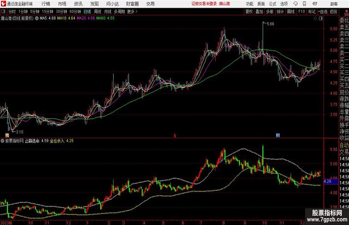Click the 现价 row in side panel
This screenshot has width=349, height=225.
click(x=344, y=92)
